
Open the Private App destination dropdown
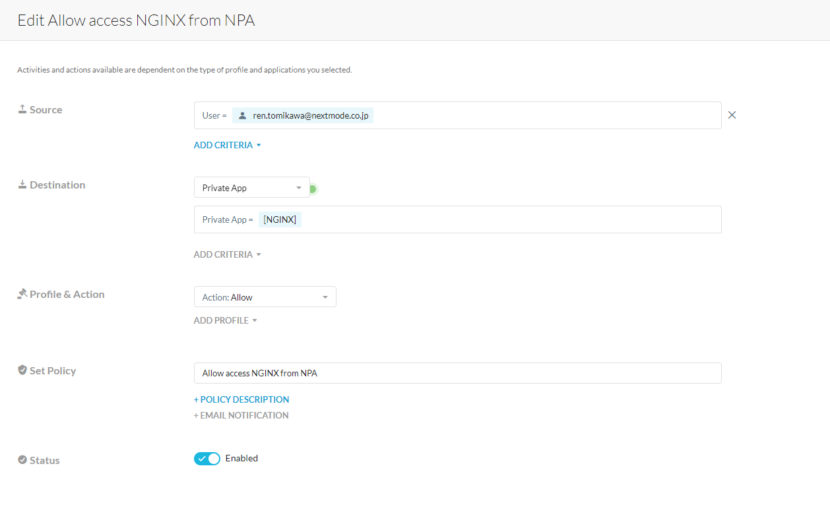tap(251, 188)
